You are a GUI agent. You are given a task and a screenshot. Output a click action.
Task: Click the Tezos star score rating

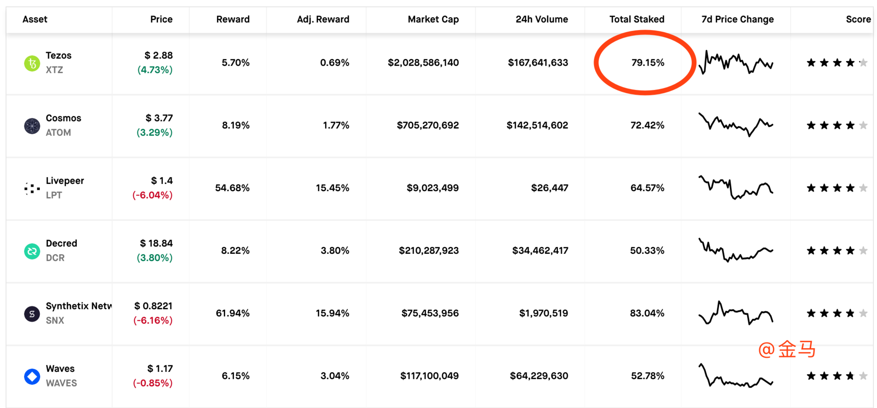(x=837, y=63)
